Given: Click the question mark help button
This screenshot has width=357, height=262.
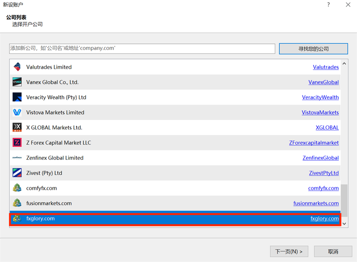Looking at the screenshot, I should tap(328, 4).
